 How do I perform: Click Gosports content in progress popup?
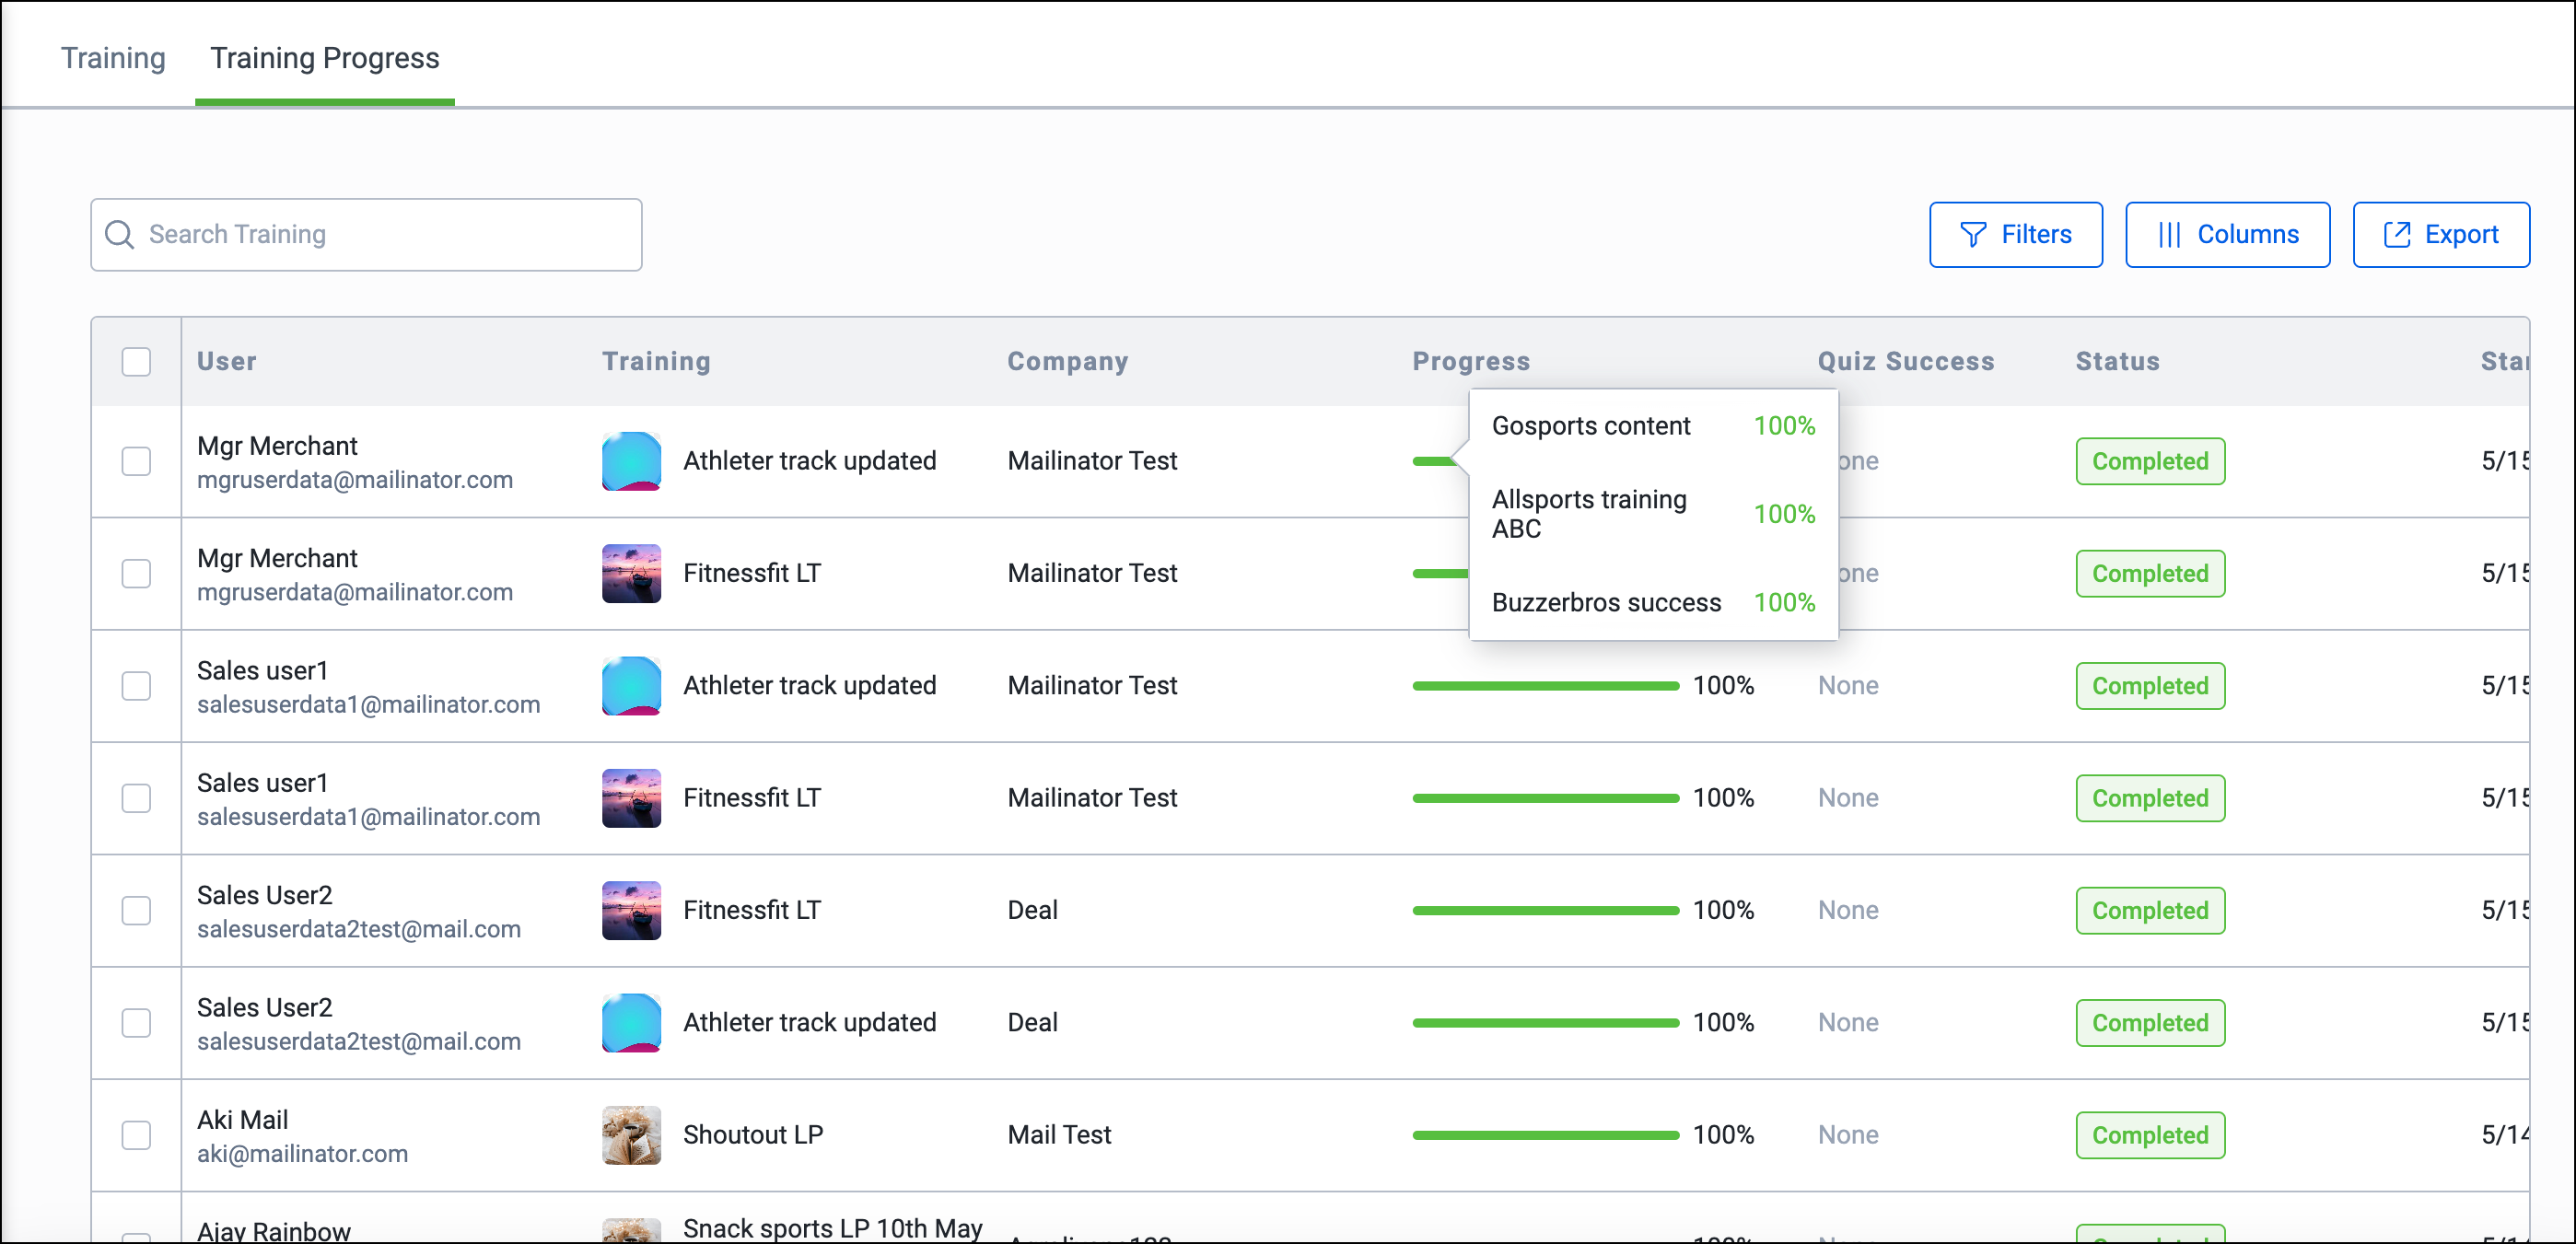[1590, 426]
